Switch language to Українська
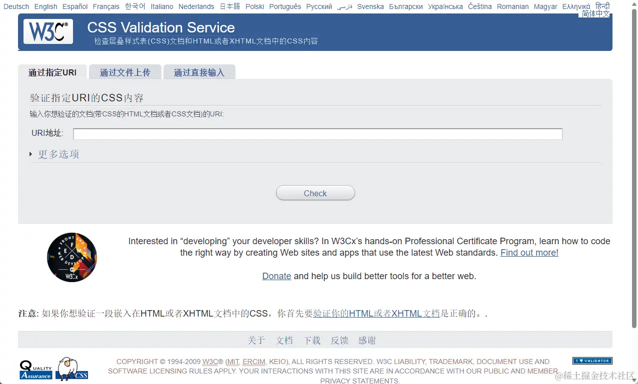This screenshot has height=384, width=638. pos(445,6)
